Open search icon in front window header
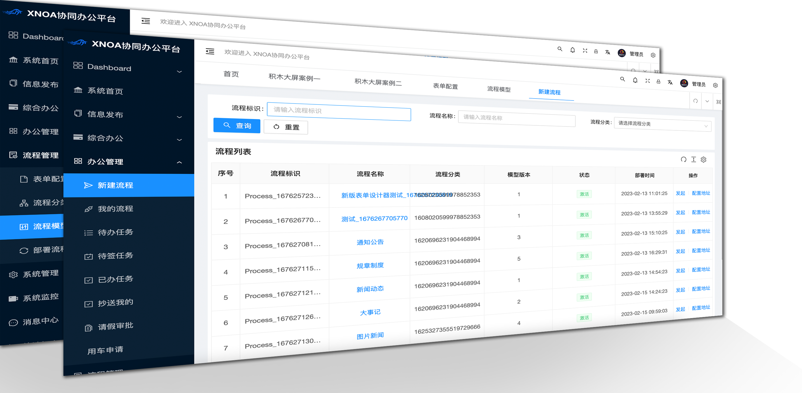 622,79
